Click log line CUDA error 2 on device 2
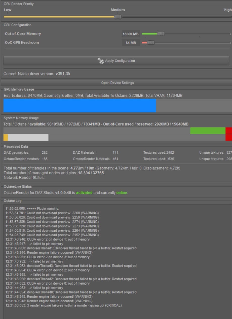Image resolution: width=232 pixels, height=319 pixels. [47, 270]
